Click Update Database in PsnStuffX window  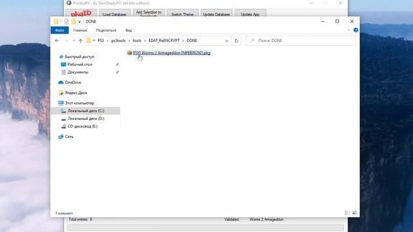[x=216, y=14]
